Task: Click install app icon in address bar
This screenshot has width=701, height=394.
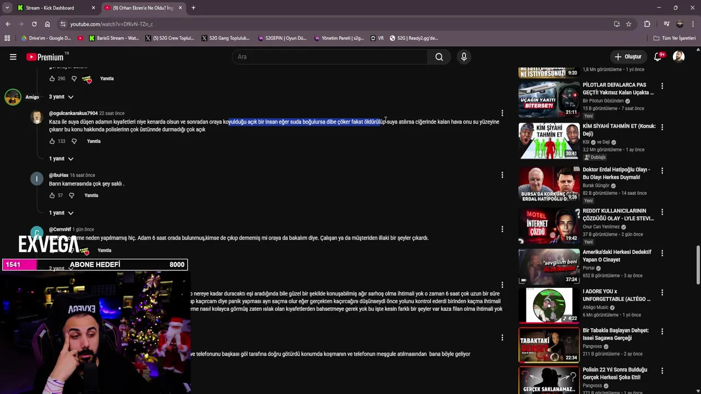Action: (x=617, y=24)
